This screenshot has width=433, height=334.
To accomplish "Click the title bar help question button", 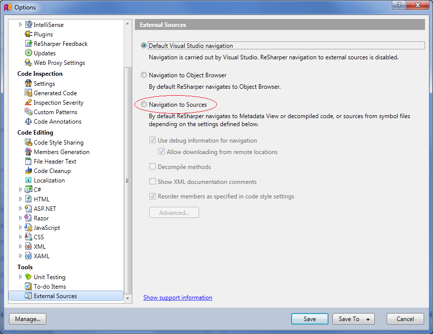I will coord(399,5).
